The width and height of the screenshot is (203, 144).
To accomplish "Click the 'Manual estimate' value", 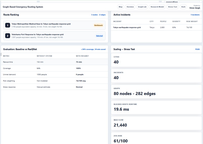I will (x=43, y=87).
